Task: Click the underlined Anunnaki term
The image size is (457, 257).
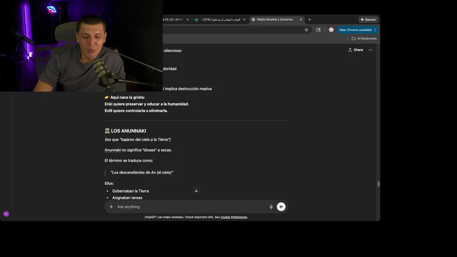Action: click(x=112, y=150)
